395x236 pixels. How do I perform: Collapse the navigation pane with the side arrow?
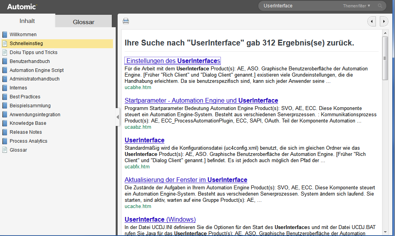click(118, 117)
